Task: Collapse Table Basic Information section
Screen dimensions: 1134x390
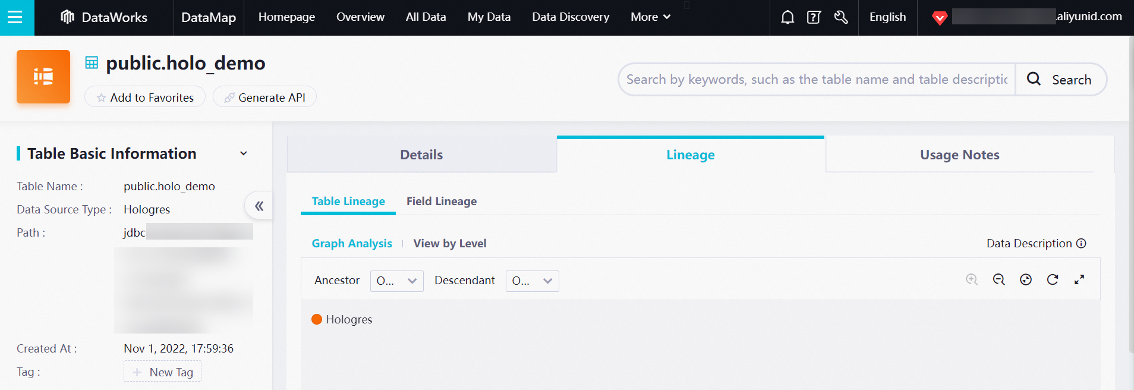Action: tap(243, 153)
